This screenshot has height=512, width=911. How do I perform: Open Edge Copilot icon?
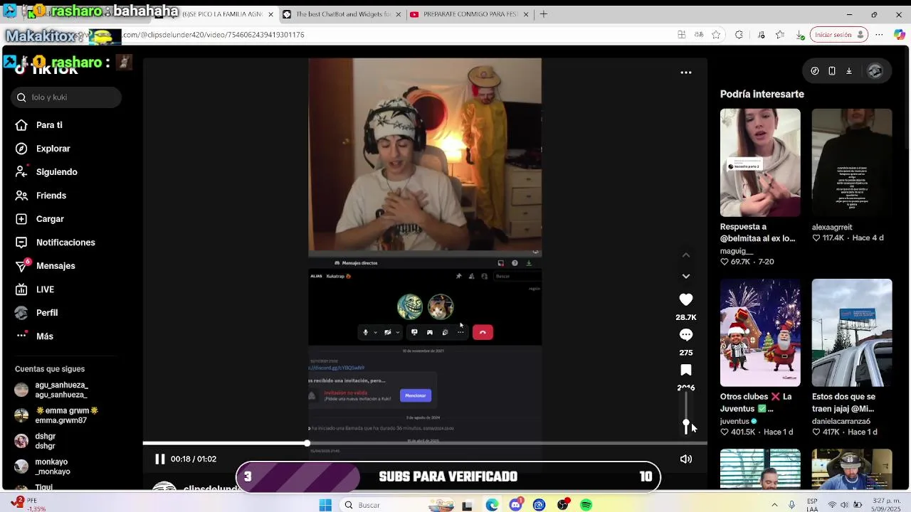900,35
